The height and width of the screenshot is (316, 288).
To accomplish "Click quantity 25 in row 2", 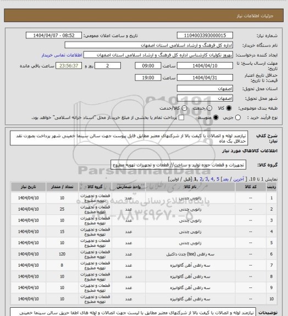I will point(62,209).
